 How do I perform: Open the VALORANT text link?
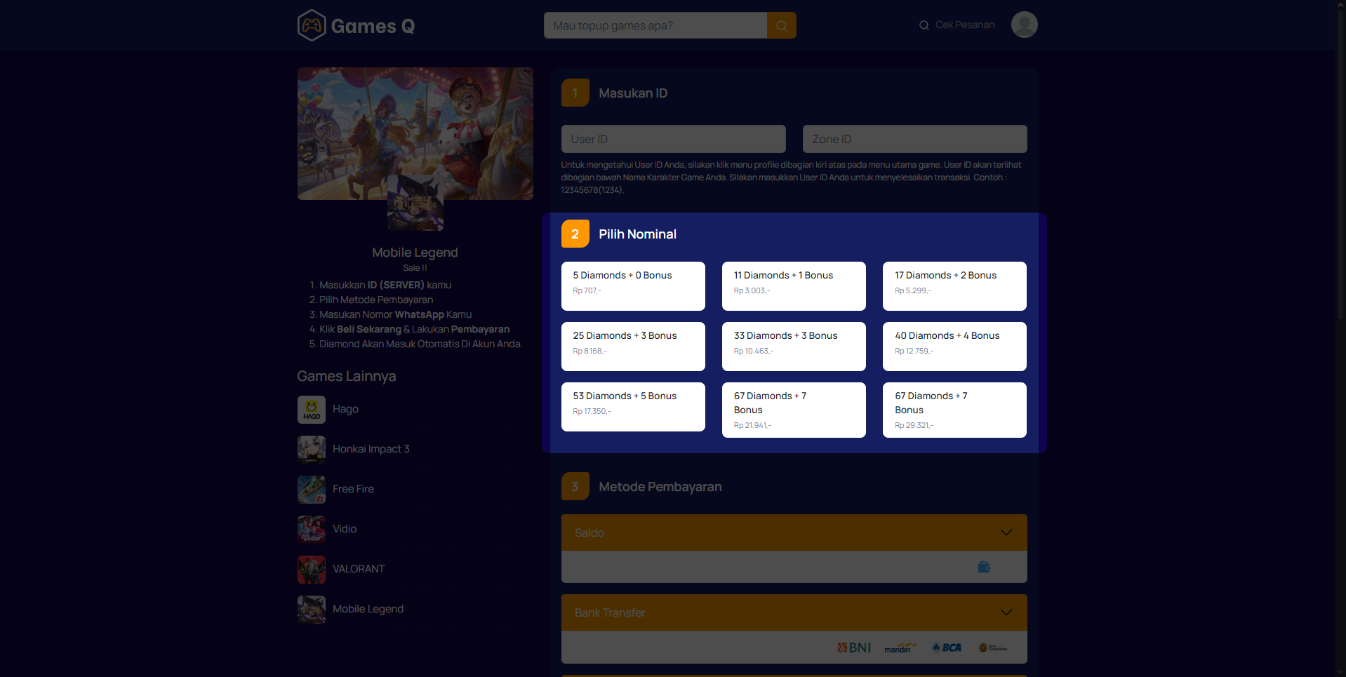click(x=359, y=569)
